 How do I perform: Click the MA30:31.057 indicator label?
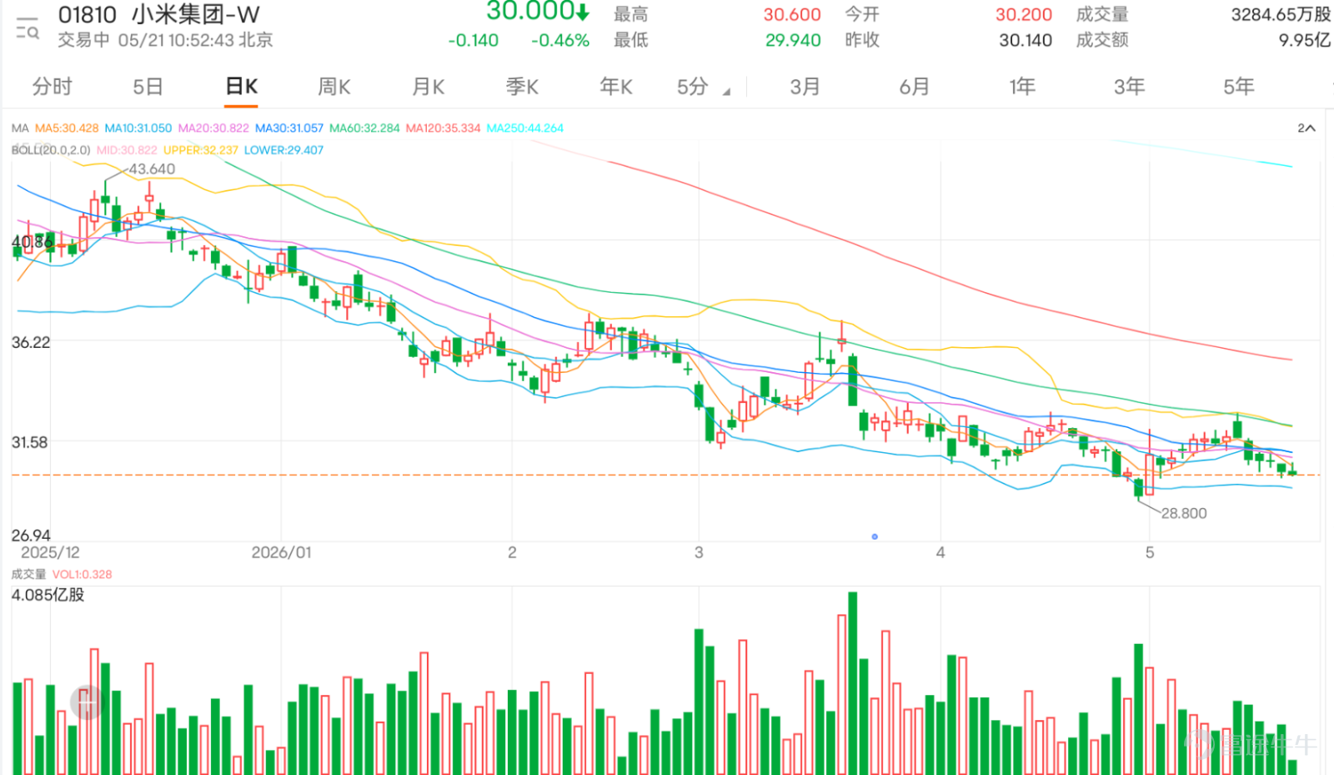click(289, 128)
